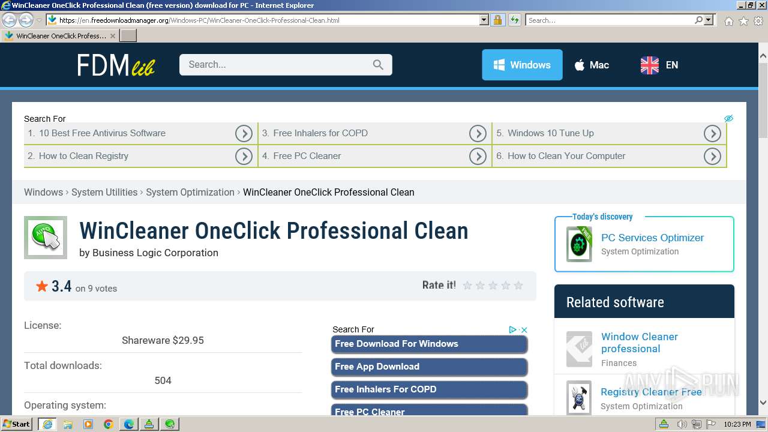Click the arrow next to 10 Best Free Antivirus Software
Image resolution: width=768 pixels, height=432 pixels.
[244, 133]
